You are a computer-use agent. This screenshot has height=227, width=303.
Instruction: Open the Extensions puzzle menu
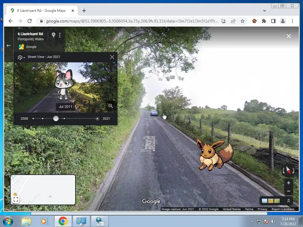[264, 21]
